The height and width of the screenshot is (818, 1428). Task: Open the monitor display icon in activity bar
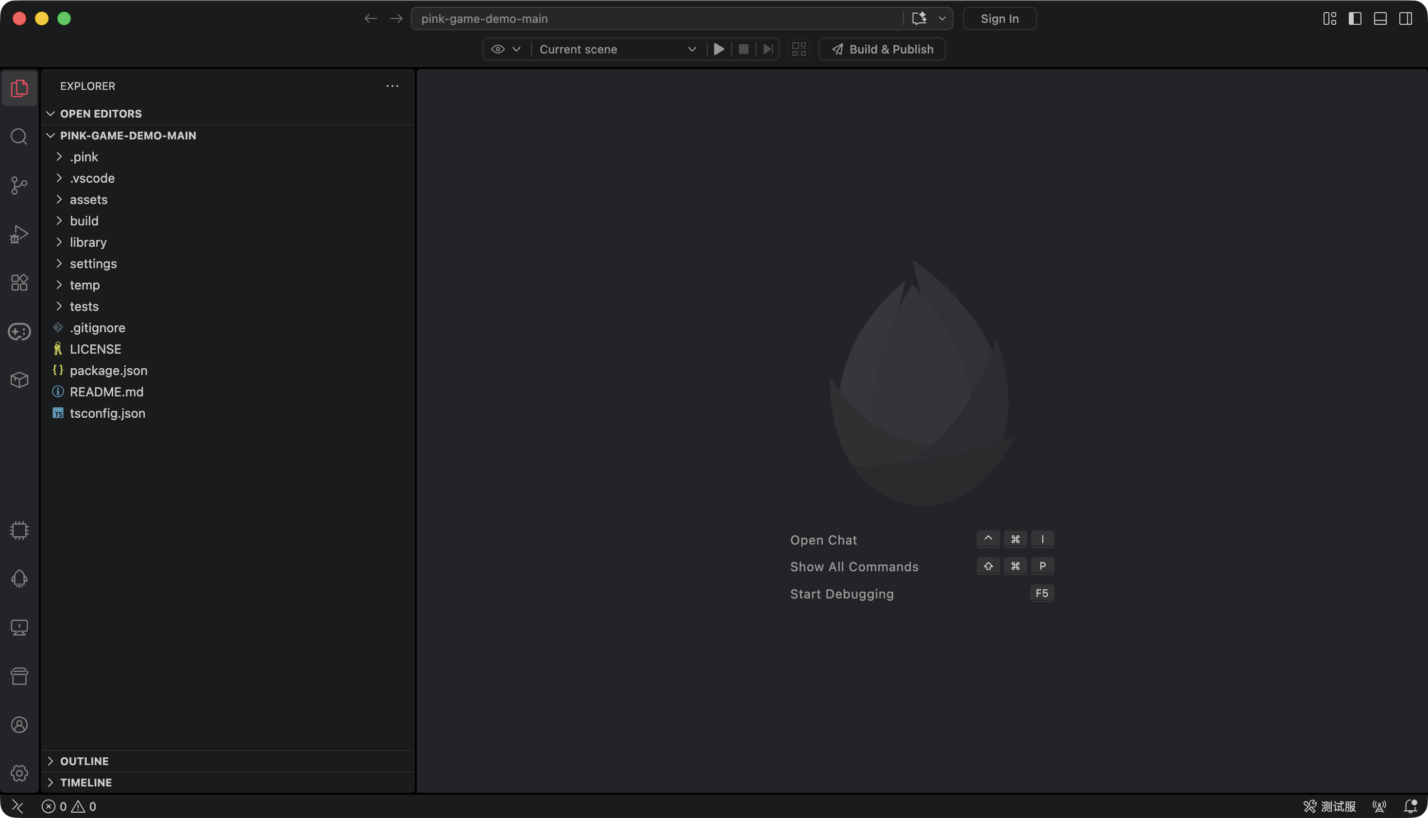click(x=19, y=628)
